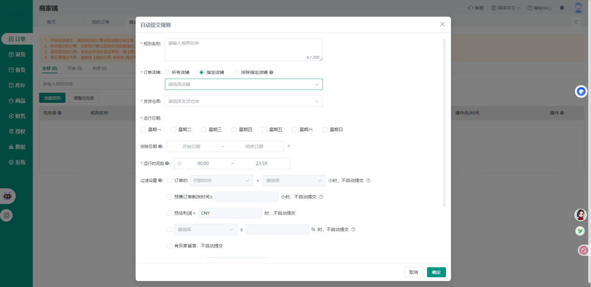
Task: Click the 取消 cancel button
Action: (x=413, y=272)
